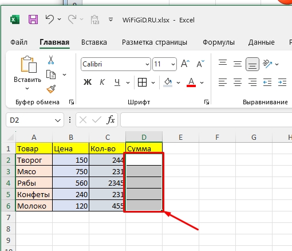Image resolution: width=292 pixels, height=251 pixels.
Task: Open the underline style dropdown arrow
Action: coord(128,83)
